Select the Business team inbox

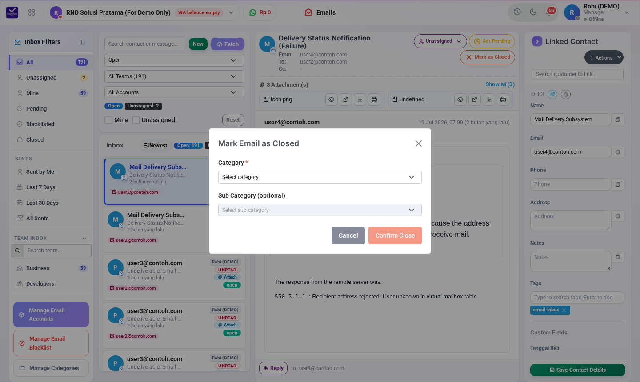coord(51,268)
